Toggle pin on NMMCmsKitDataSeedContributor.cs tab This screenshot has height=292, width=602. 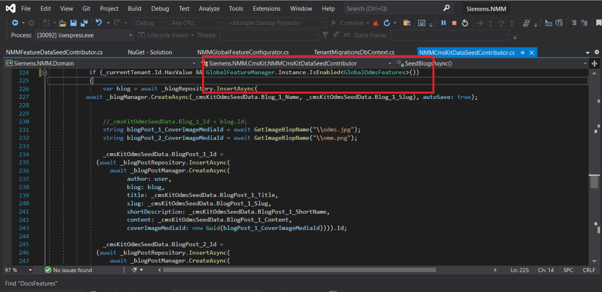pyautogui.click(x=522, y=53)
